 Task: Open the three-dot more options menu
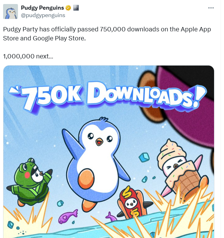click(211, 8)
